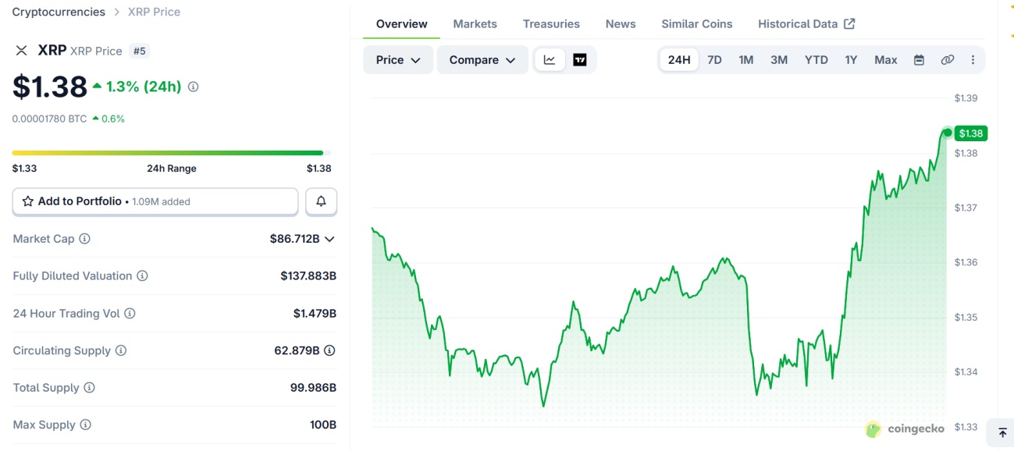The width and height of the screenshot is (1014, 451).
Task: Show Total Supply info icon
Action: pyautogui.click(x=90, y=388)
